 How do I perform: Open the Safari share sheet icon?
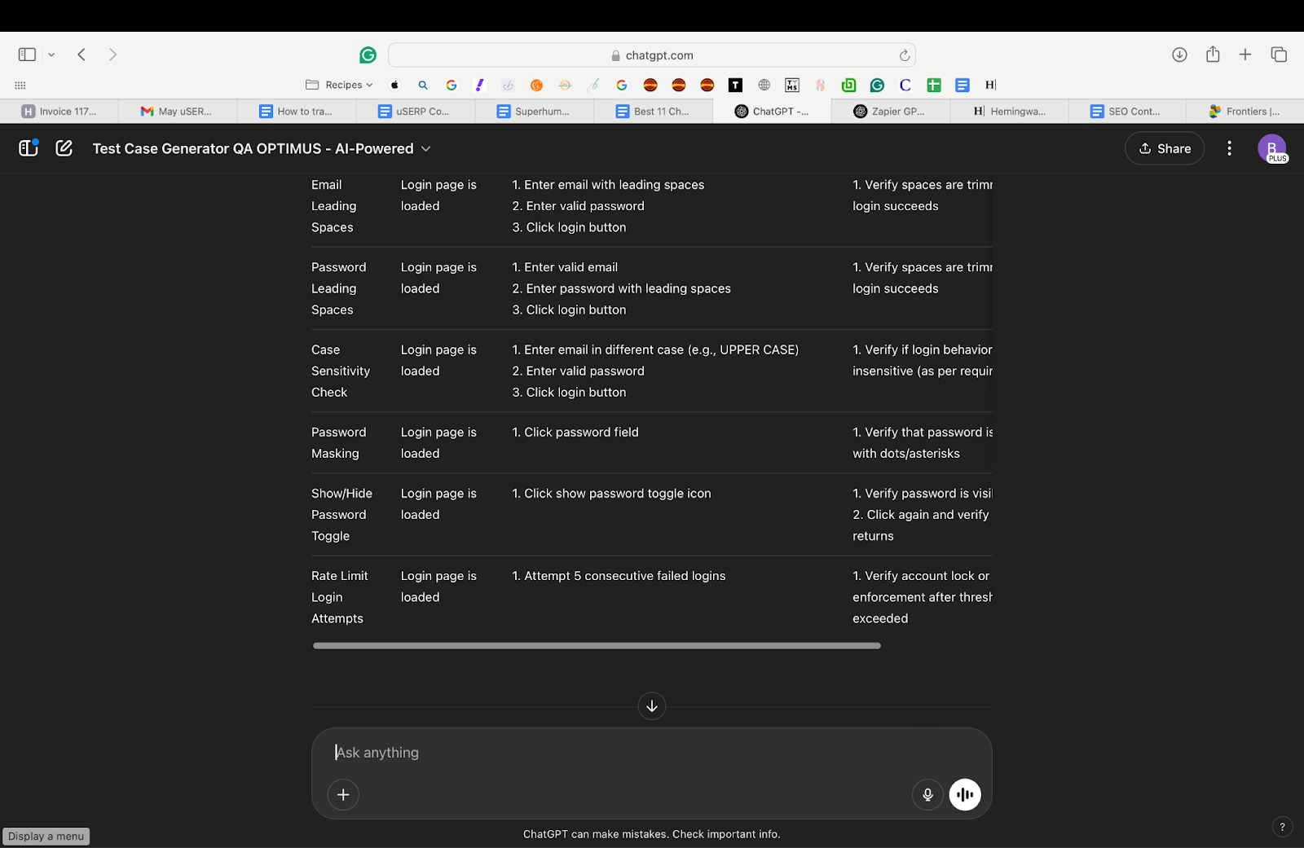click(x=1213, y=54)
